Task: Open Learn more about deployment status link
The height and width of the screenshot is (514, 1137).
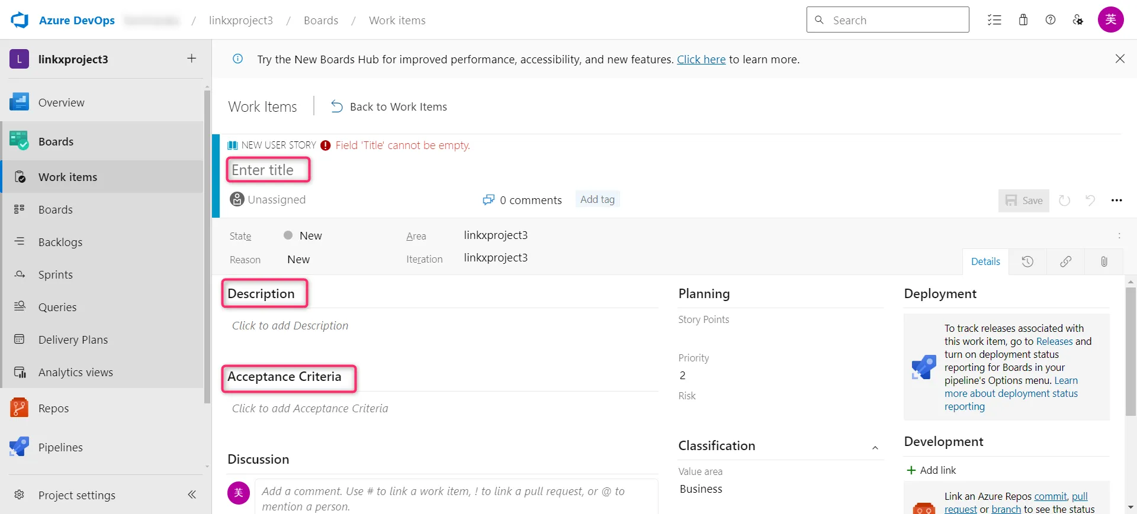Action: [x=1011, y=393]
